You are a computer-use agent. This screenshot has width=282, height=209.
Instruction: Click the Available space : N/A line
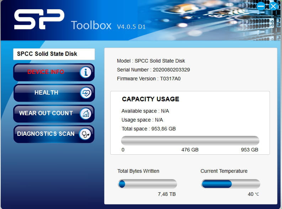145,111
